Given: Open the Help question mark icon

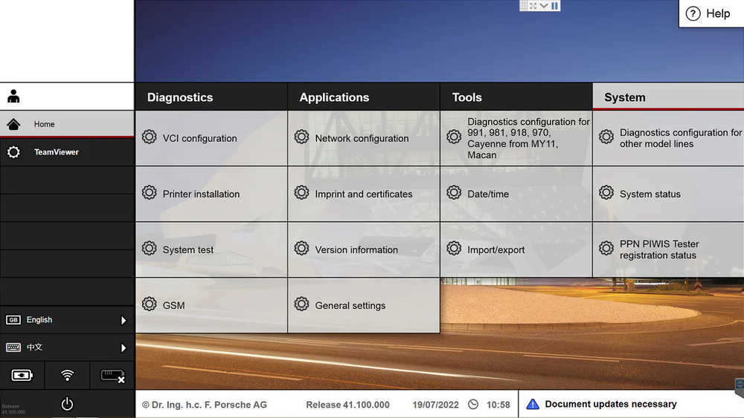Looking at the screenshot, I should tap(693, 13).
